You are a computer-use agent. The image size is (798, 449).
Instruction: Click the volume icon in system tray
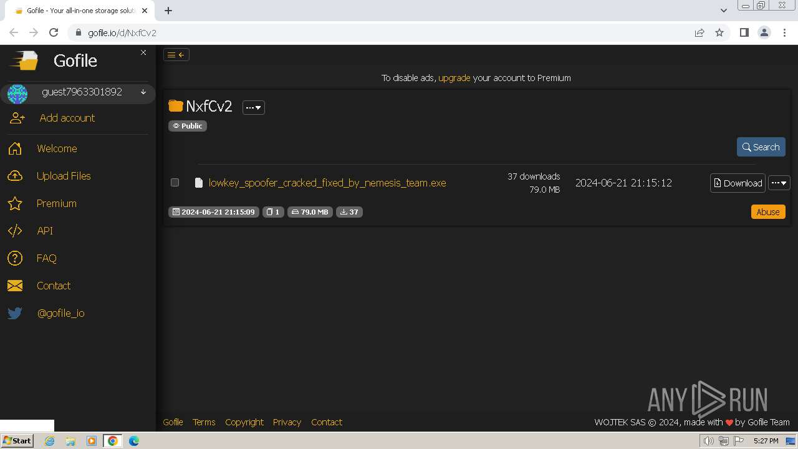709,441
